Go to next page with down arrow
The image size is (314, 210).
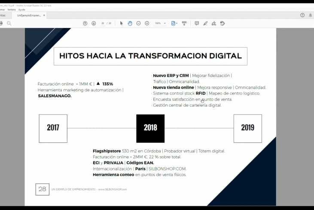(x=94, y=23)
